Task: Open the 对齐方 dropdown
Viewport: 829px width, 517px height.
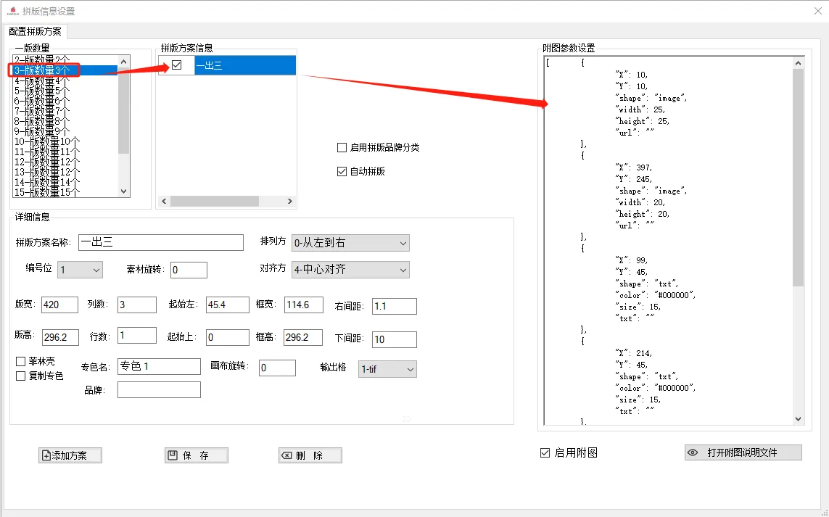Action: (x=350, y=270)
